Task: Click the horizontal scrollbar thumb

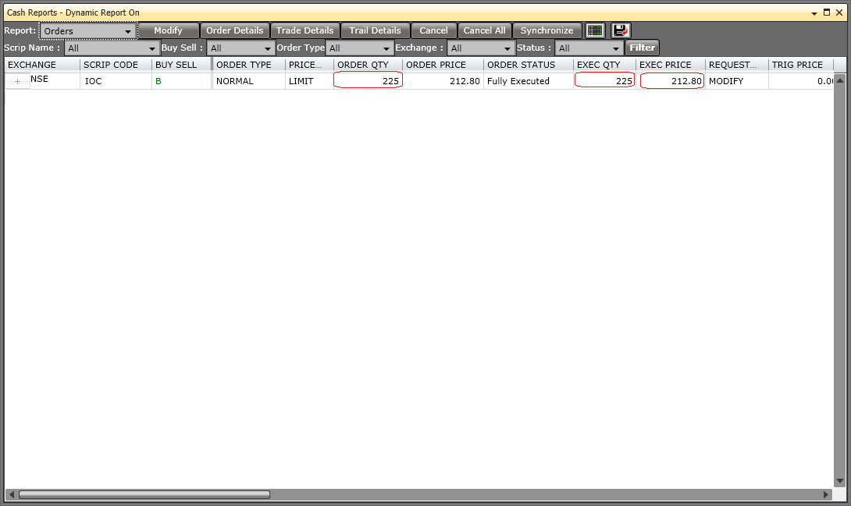Action: 144,494
